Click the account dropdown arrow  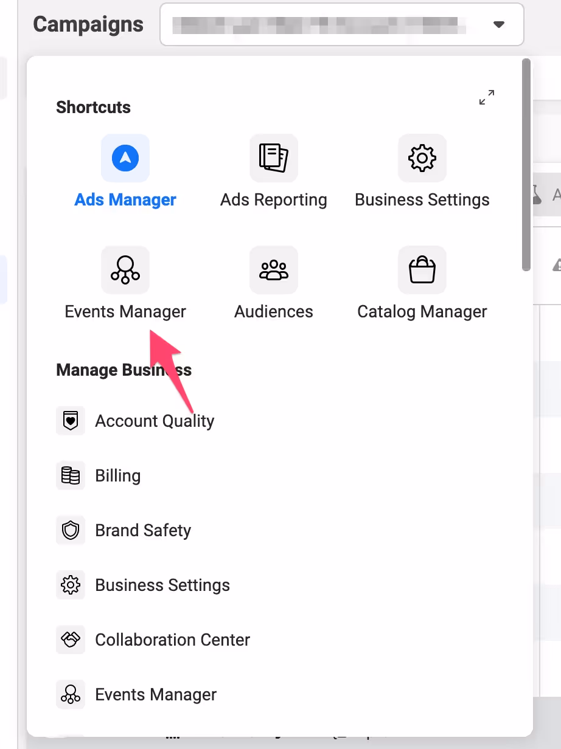click(499, 25)
